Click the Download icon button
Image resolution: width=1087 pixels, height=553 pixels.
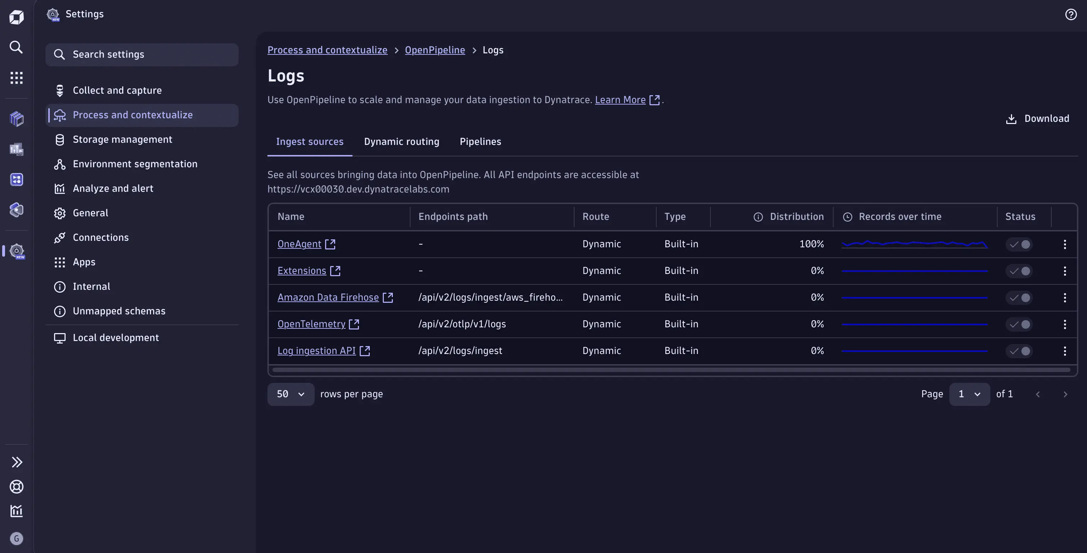[x=1038, y=119]
